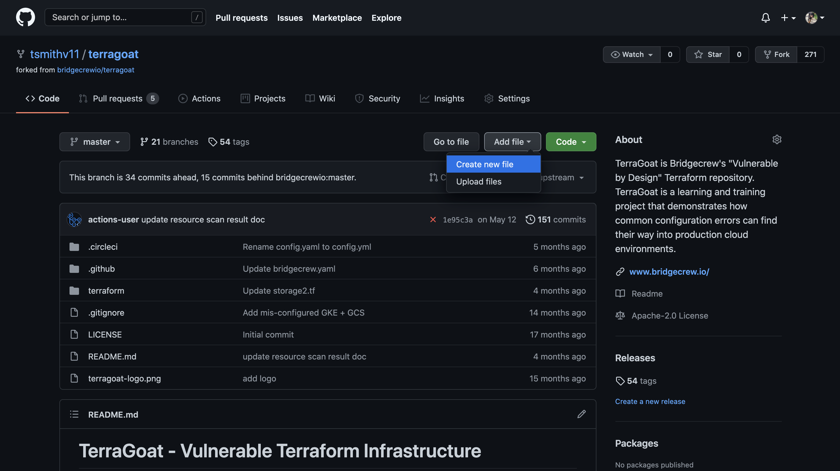View 21 branches link
The image size is (840, 471).
[x=169, y=142]
